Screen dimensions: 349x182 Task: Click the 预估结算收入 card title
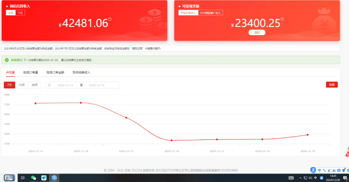pos(20,6)
